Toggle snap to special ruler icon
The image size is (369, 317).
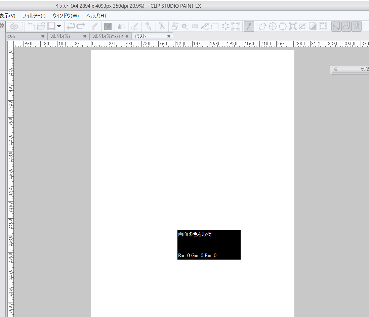(x=346, y=26)
